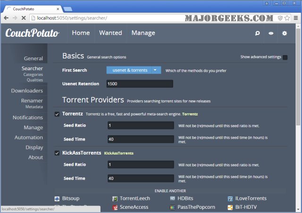This screenshot has height=213, width=302.
Task: Select Notifications settings tab
Action: [28, 117]
